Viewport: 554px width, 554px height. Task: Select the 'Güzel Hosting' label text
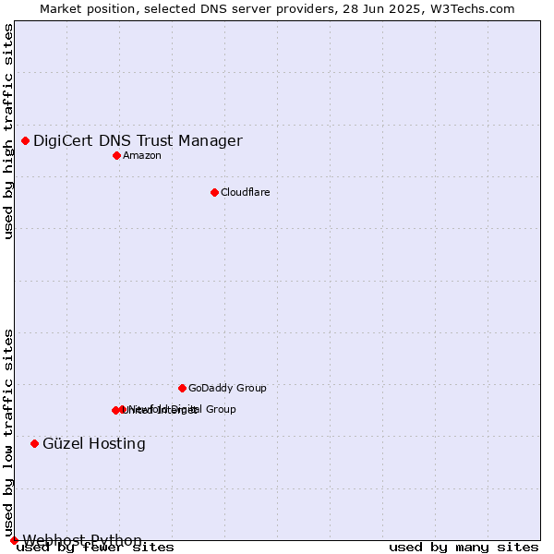[x=94, y=444]
